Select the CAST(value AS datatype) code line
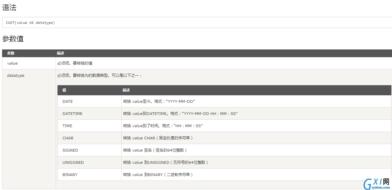The width and height of the screenshot is (392, 190). (30, 23)
